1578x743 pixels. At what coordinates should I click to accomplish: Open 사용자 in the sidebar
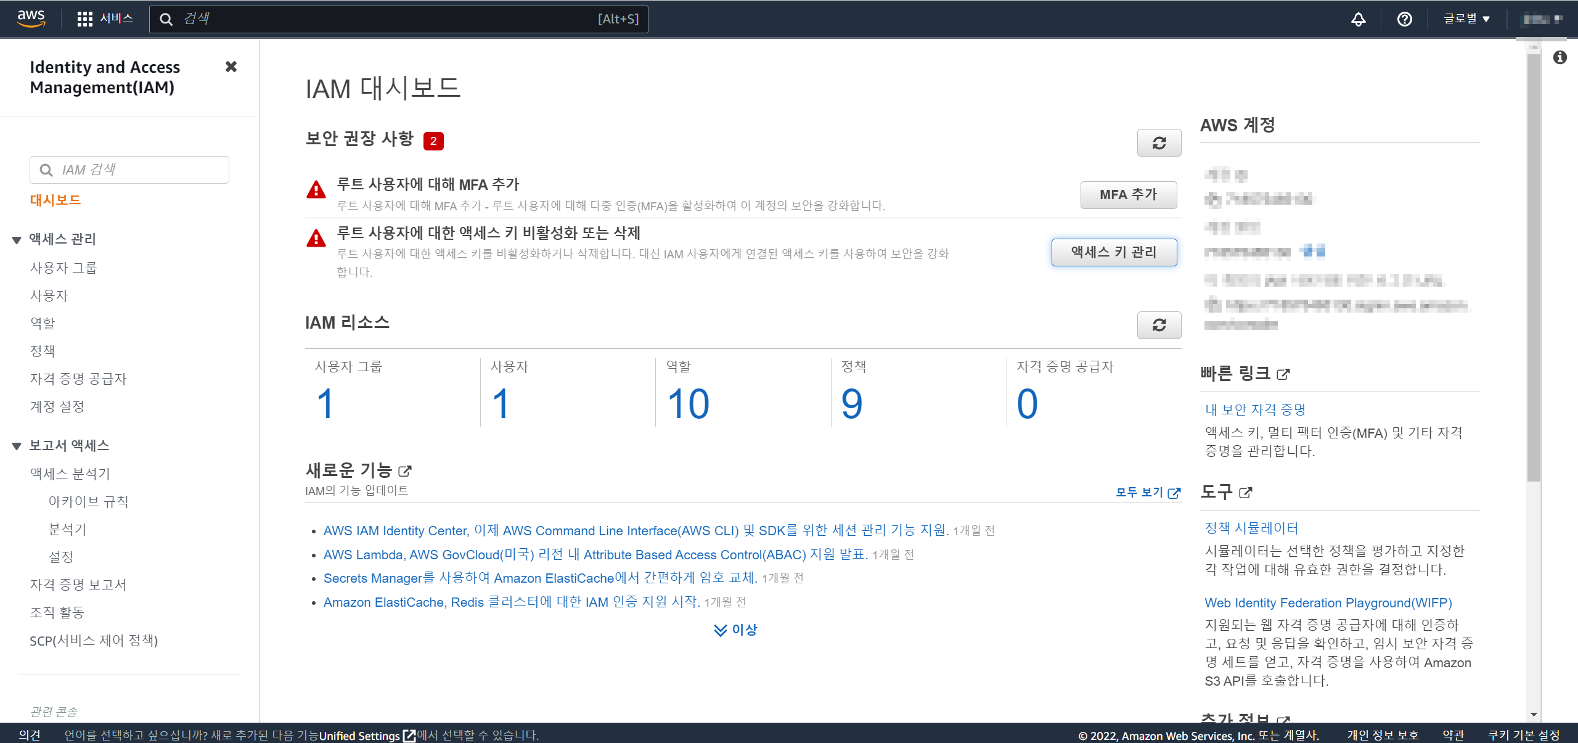pyautogui.click(x=49, y=295)
